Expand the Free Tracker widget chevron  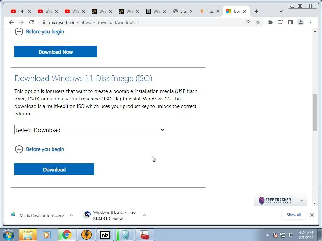(x=302, y=201)
